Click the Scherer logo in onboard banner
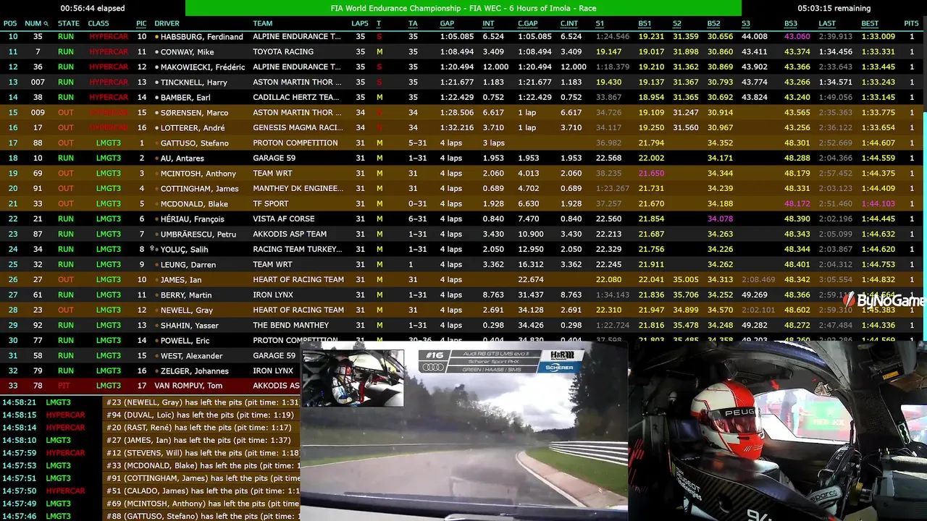The image size is (927, 521). coord(559,368)
